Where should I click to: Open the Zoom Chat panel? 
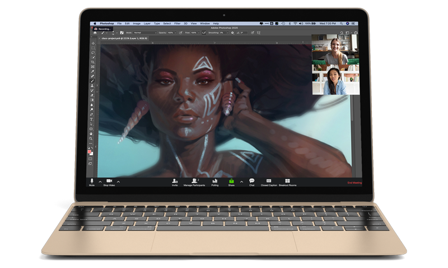251,182
